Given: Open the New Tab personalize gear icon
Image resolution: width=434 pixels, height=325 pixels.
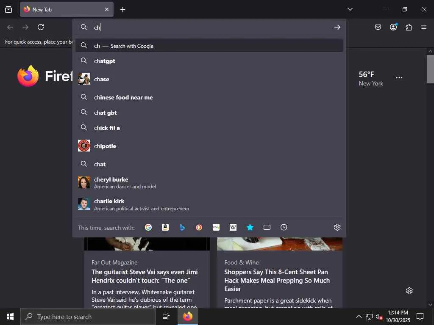Looking at the screenshot, I should point(409,291).
